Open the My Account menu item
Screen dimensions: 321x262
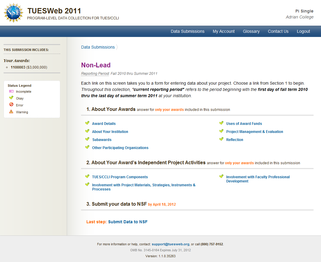tap(224, 31)
